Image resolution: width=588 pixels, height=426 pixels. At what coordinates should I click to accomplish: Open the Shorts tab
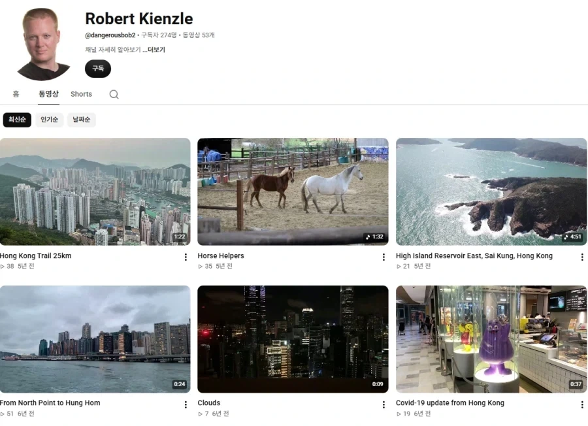(x=82, y=94)
